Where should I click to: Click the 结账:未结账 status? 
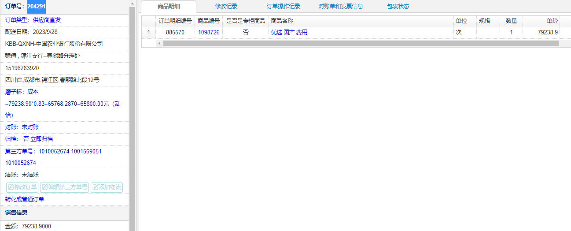click(22, 175)
